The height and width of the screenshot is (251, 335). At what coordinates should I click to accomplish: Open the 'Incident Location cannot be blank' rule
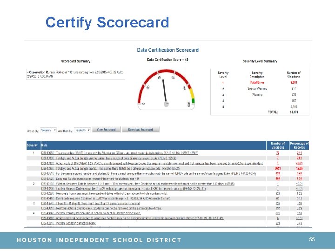tap(68, 223)
